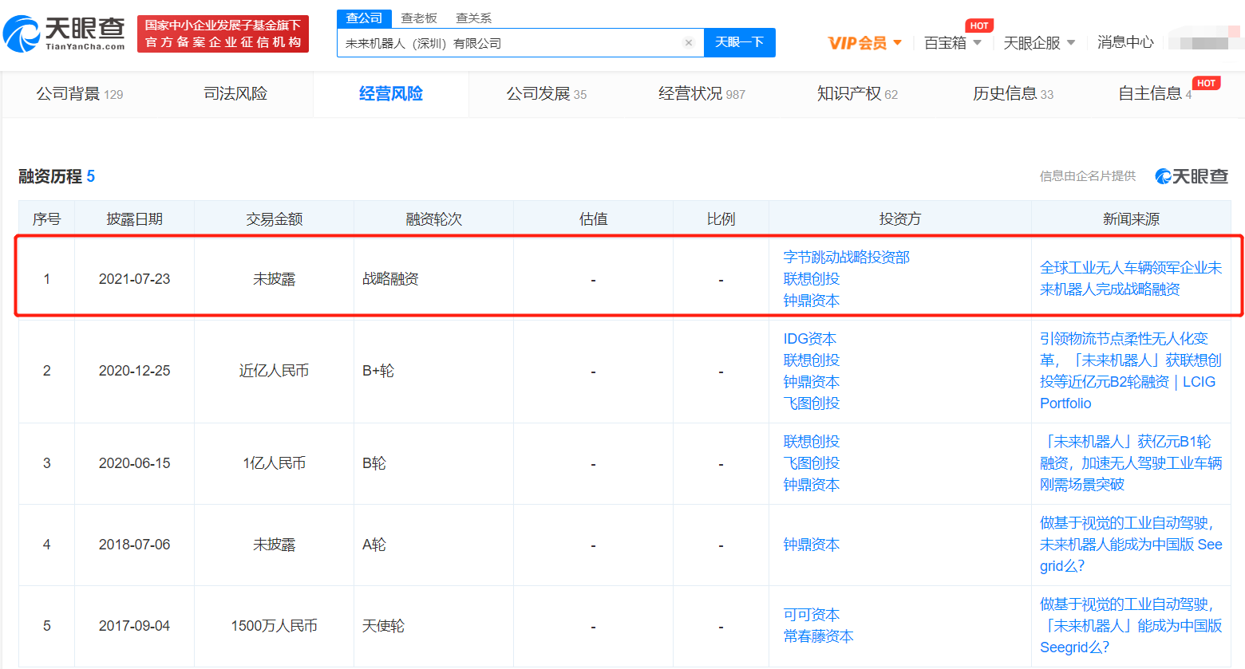Click the amount cell 1500万人民币

pyautogui.click(x=275, y=626)
